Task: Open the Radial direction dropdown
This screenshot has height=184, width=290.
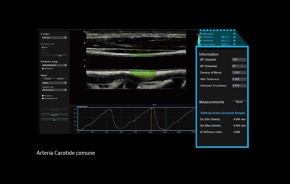Action: [x=54, y=83]
